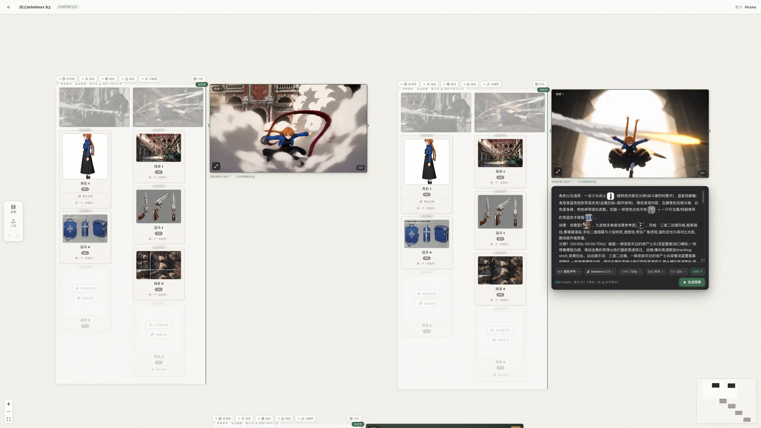761x428 pixels.
Task: Click the girl character chip in prompt
Action: coord(610,196)
